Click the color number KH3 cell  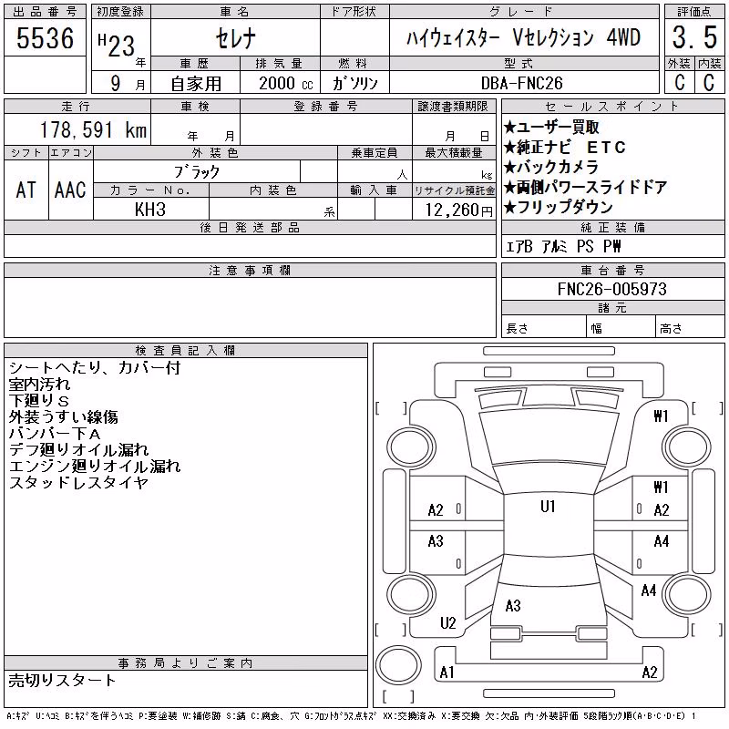point(150,210)
